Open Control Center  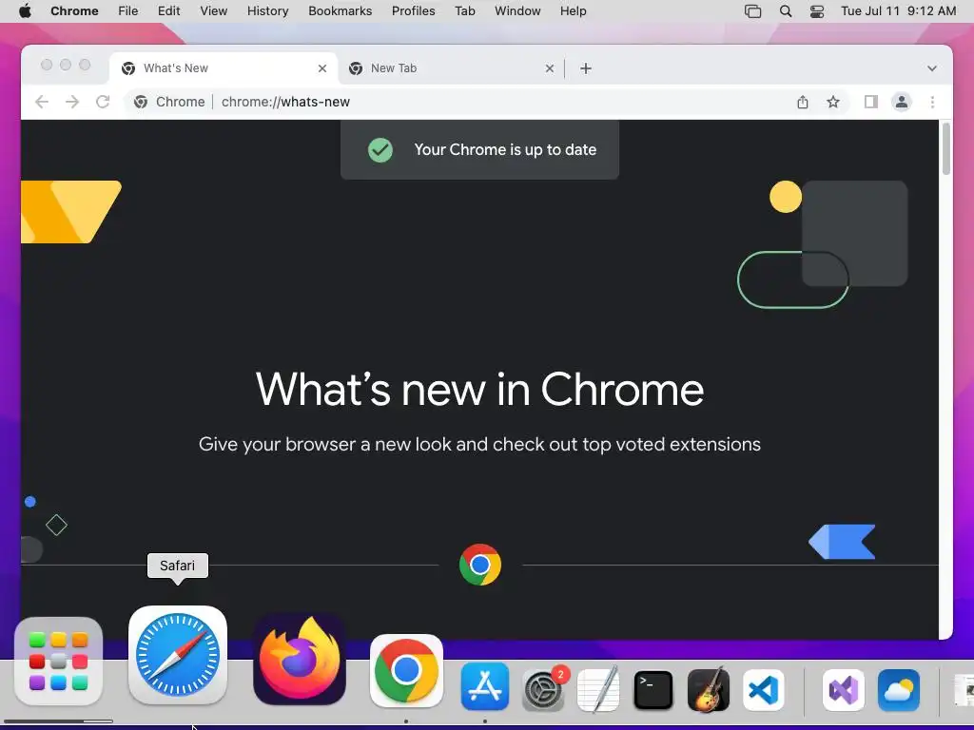point(817,11)
